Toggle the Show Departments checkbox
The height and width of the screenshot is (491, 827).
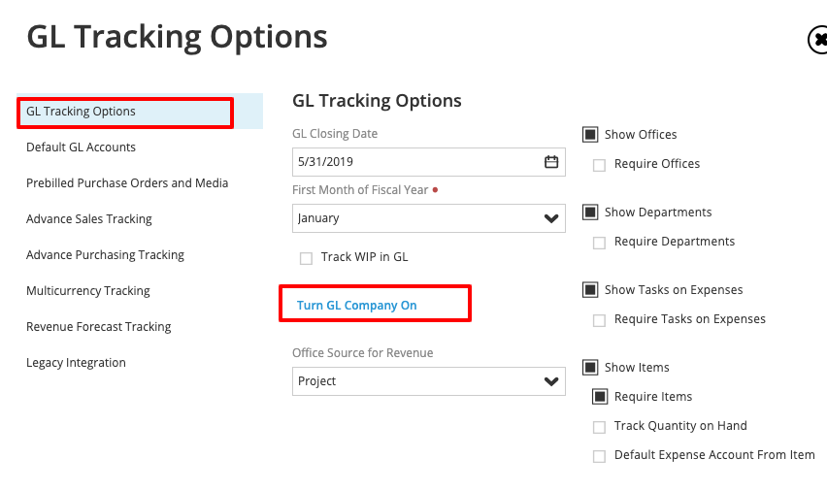pos(590,213)
